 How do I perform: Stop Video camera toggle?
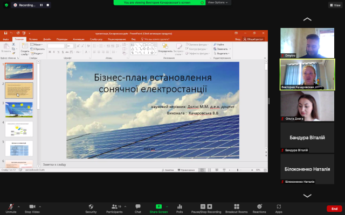pyautogui.click(x=32, y=209)
